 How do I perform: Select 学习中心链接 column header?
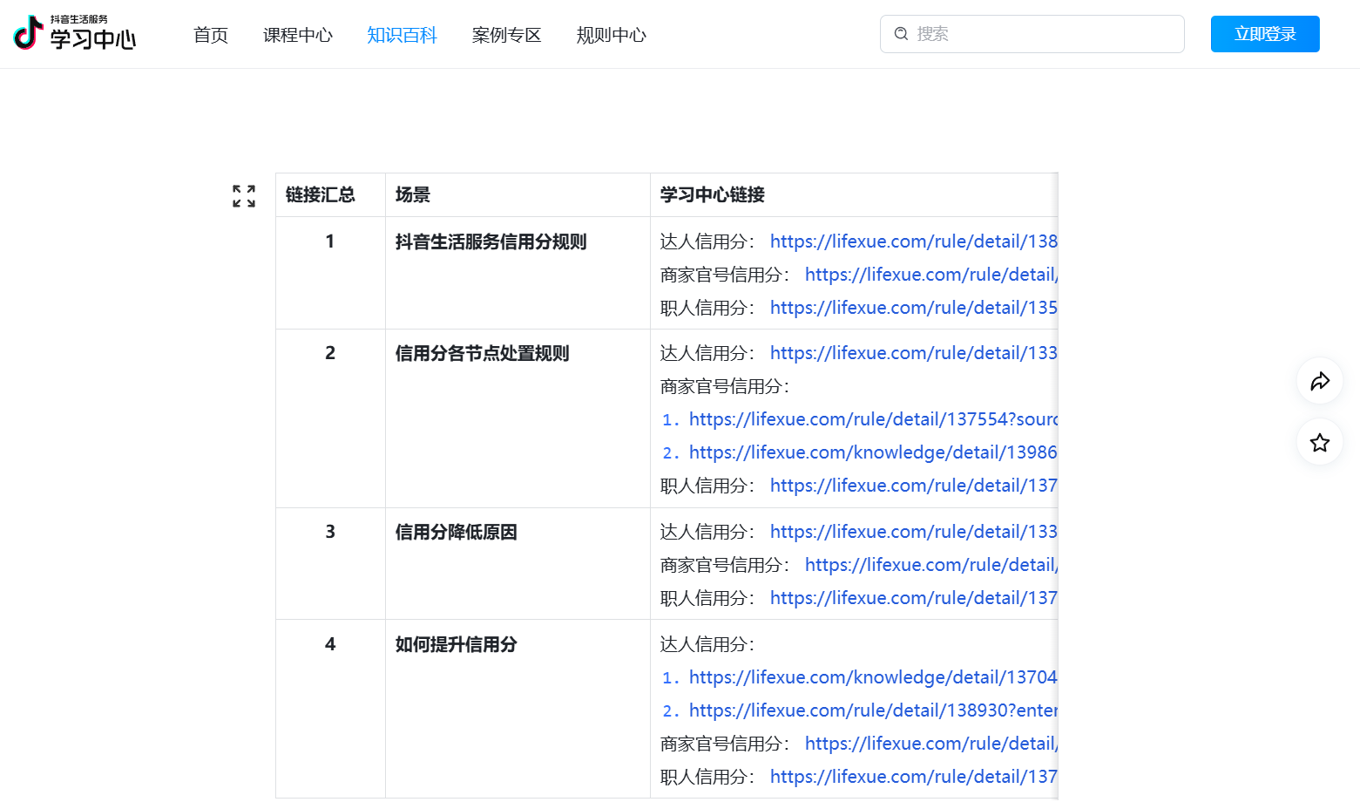coord(854,194)
